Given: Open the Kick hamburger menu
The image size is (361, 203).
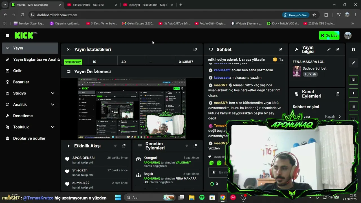Looking at the screenshot, I should pos(7,36).
